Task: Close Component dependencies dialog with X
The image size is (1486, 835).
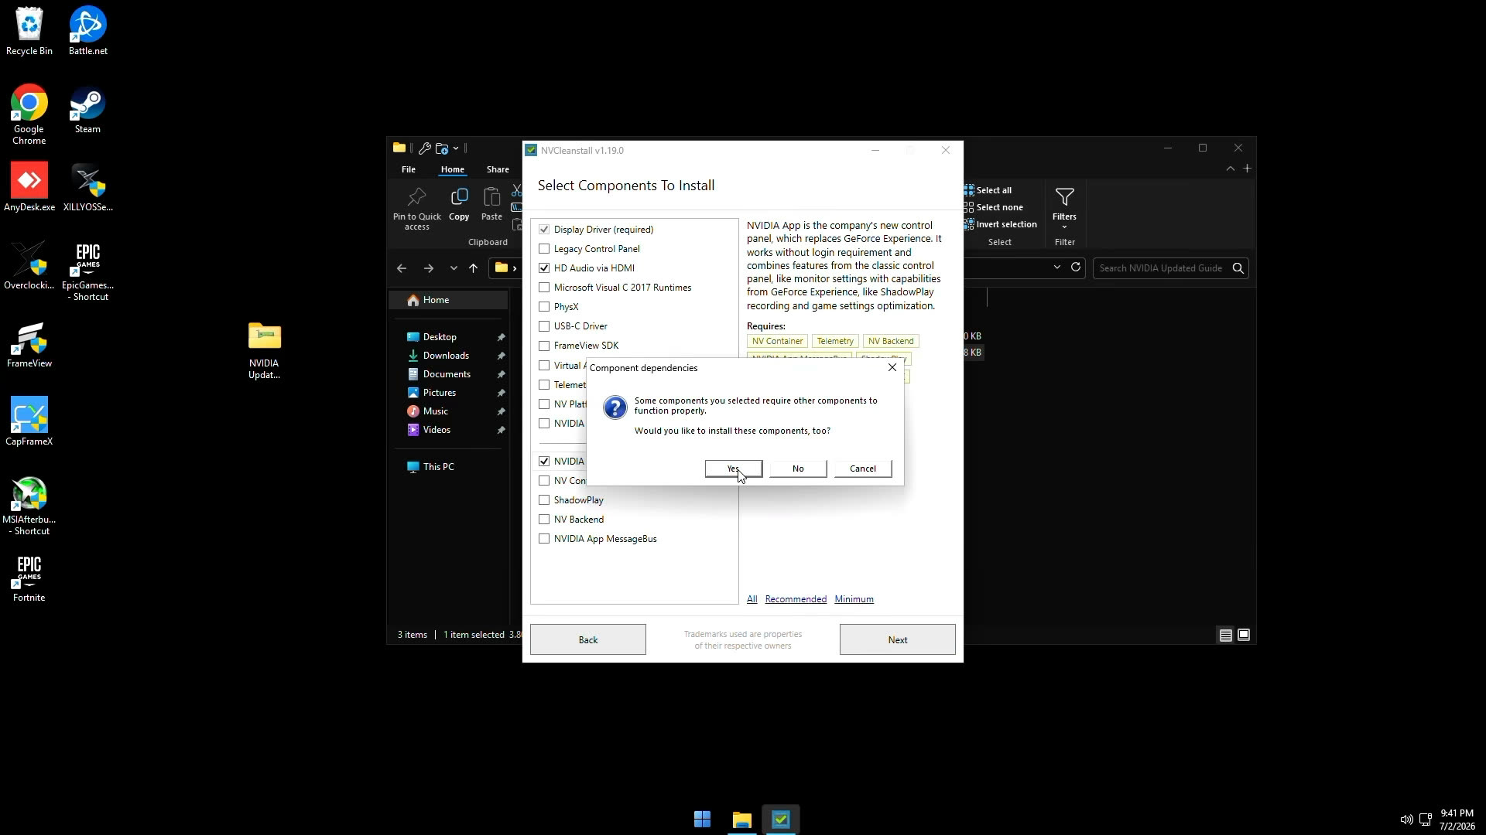Action: (892, 367)
